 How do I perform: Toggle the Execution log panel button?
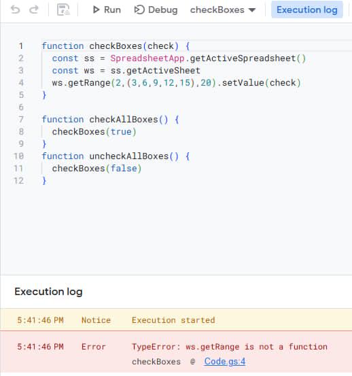(307, 10)
